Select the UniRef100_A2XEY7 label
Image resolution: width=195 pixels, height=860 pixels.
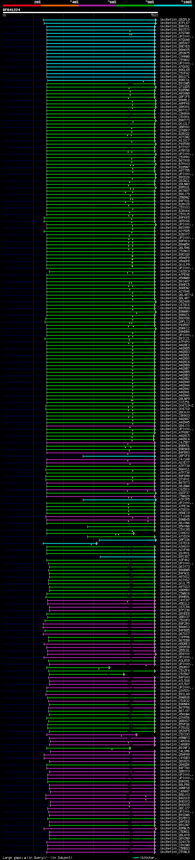click(x=175, y=463)
